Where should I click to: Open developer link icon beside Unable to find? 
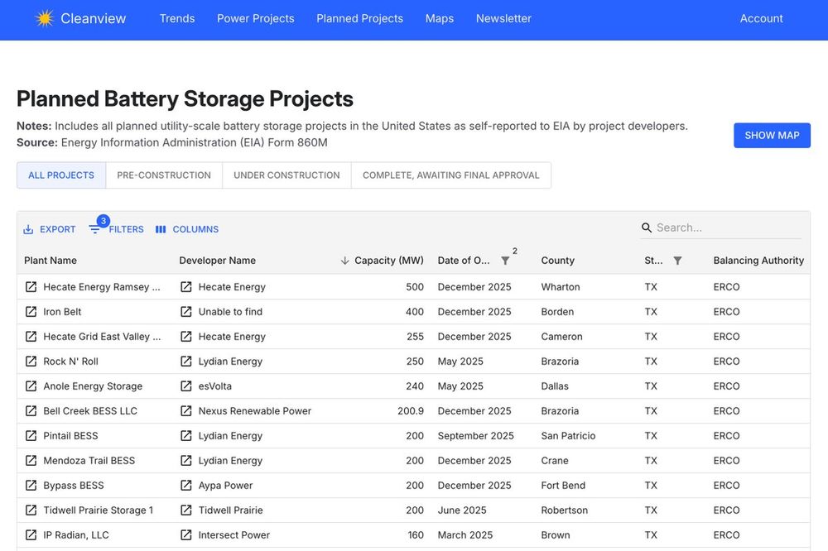pos(185,311)
